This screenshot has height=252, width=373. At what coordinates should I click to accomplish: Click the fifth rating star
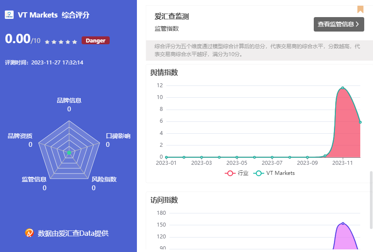pos(75,42)
